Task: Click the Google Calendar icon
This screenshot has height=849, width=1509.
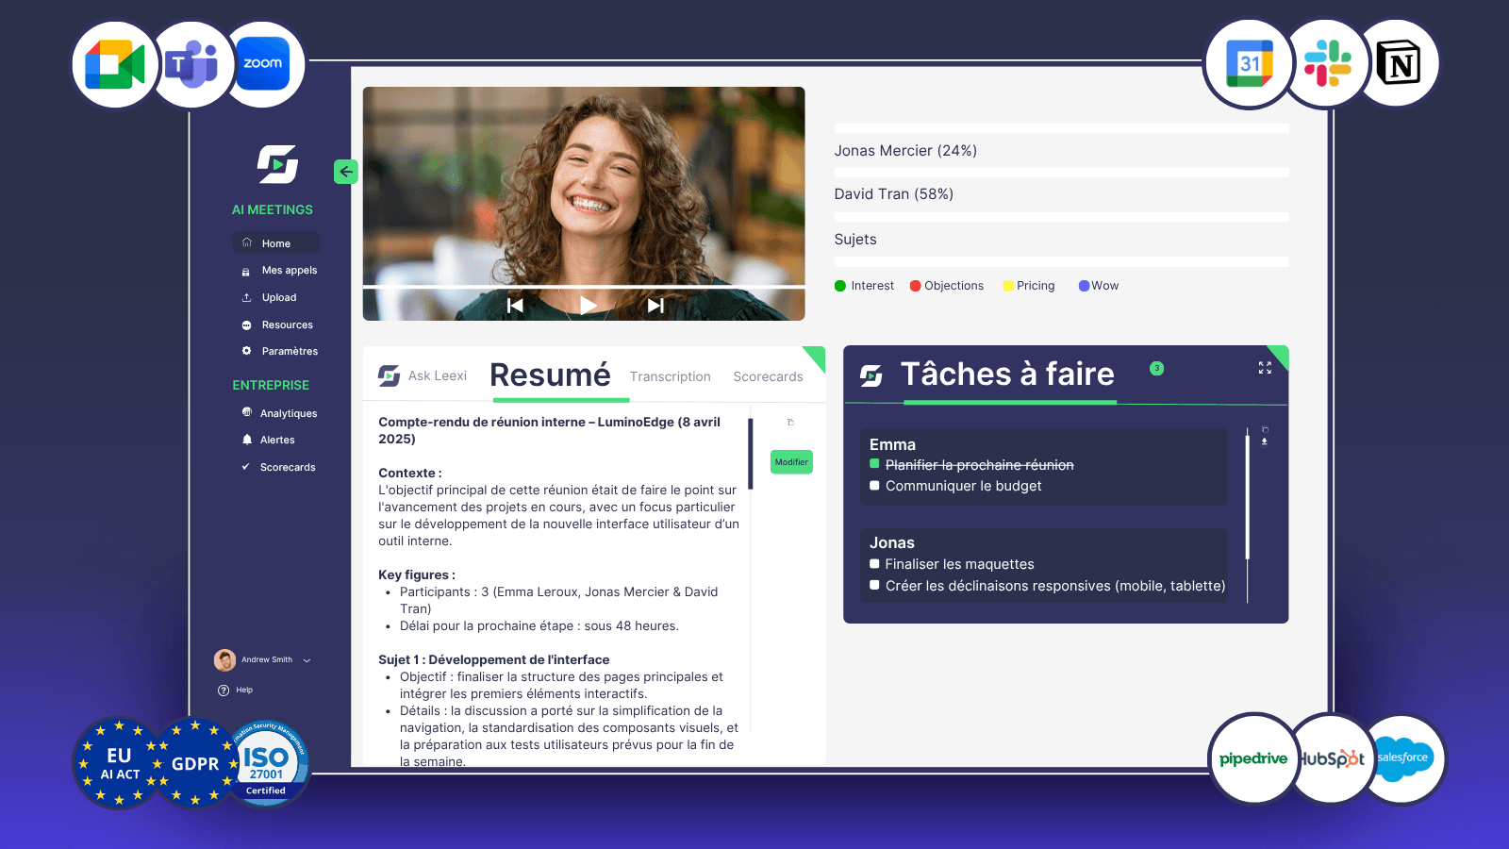Action: [x=1250, y=63]
